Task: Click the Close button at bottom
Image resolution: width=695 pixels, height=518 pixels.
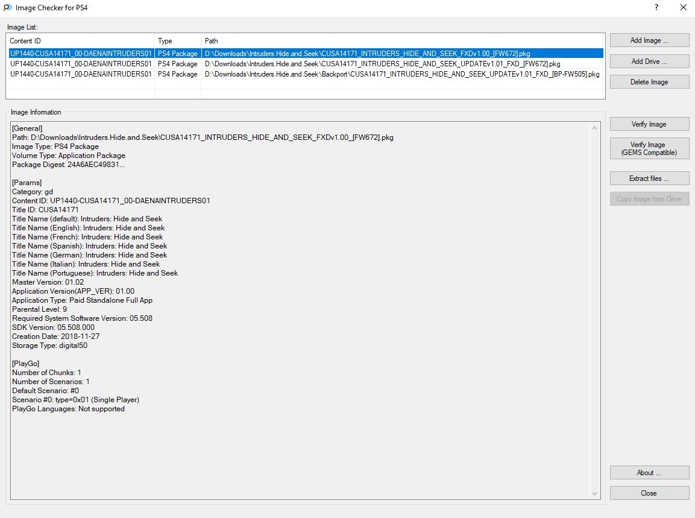Action: pos(649,493)
